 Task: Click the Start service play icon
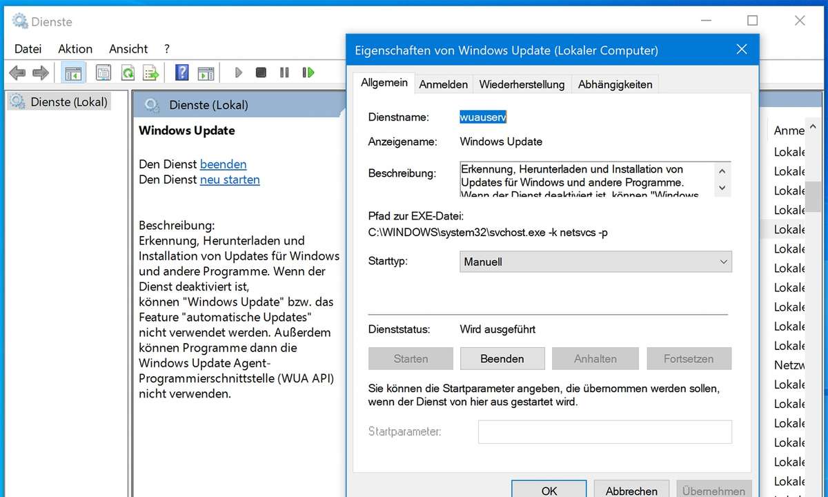point(239,72)
